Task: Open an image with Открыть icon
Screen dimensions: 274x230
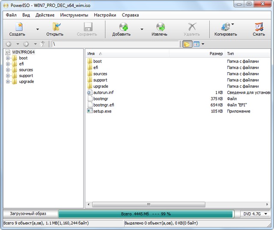Action: tap(55, 29)
